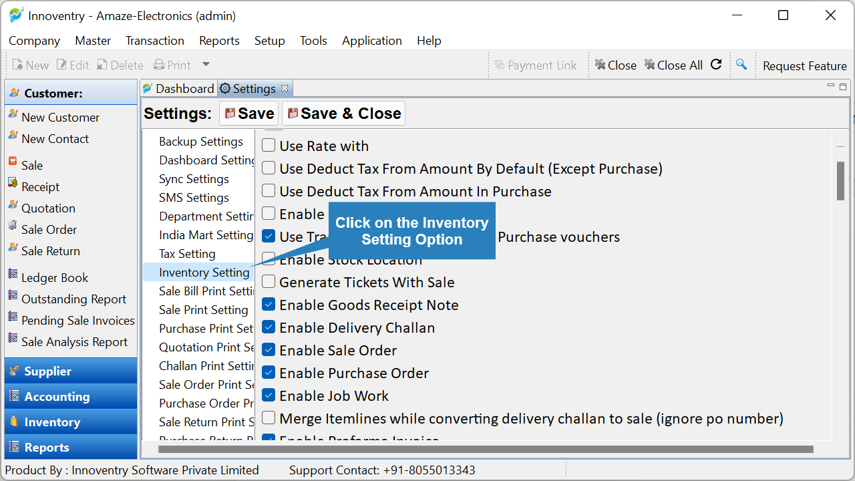Expand the Supplier sidebar section
This screenshot has width=855, height=481.
[71, 371]
